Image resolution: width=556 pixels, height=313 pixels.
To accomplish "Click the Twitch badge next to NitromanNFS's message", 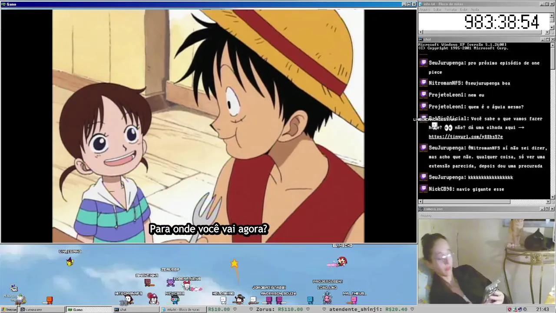I will [424, 83].
